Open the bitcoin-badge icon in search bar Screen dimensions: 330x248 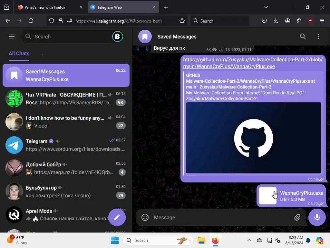point(117,36)
